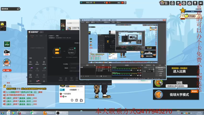The width and height of the screenshot is (204, 115).
Task: Open the Windows Start button
Action: (3, 113)
